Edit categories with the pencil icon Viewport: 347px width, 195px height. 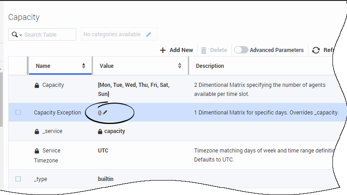tap(148, 34)
